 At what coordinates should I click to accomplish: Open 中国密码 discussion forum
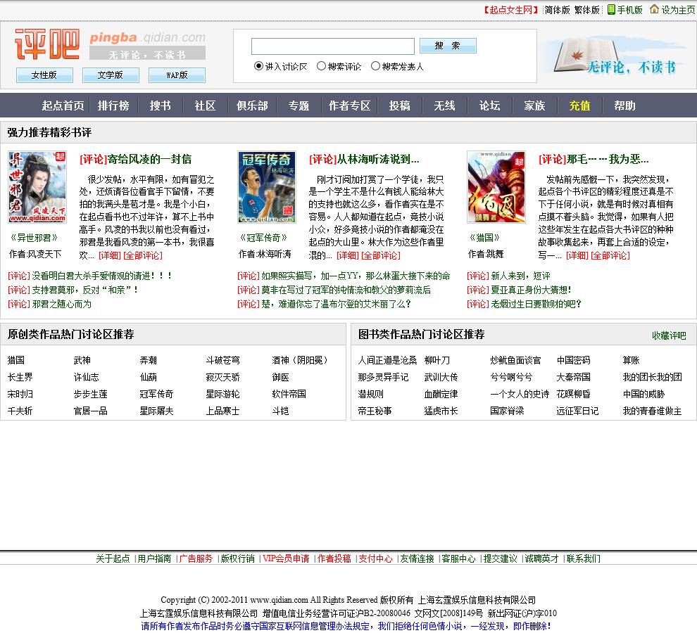(x=573, y=360)
